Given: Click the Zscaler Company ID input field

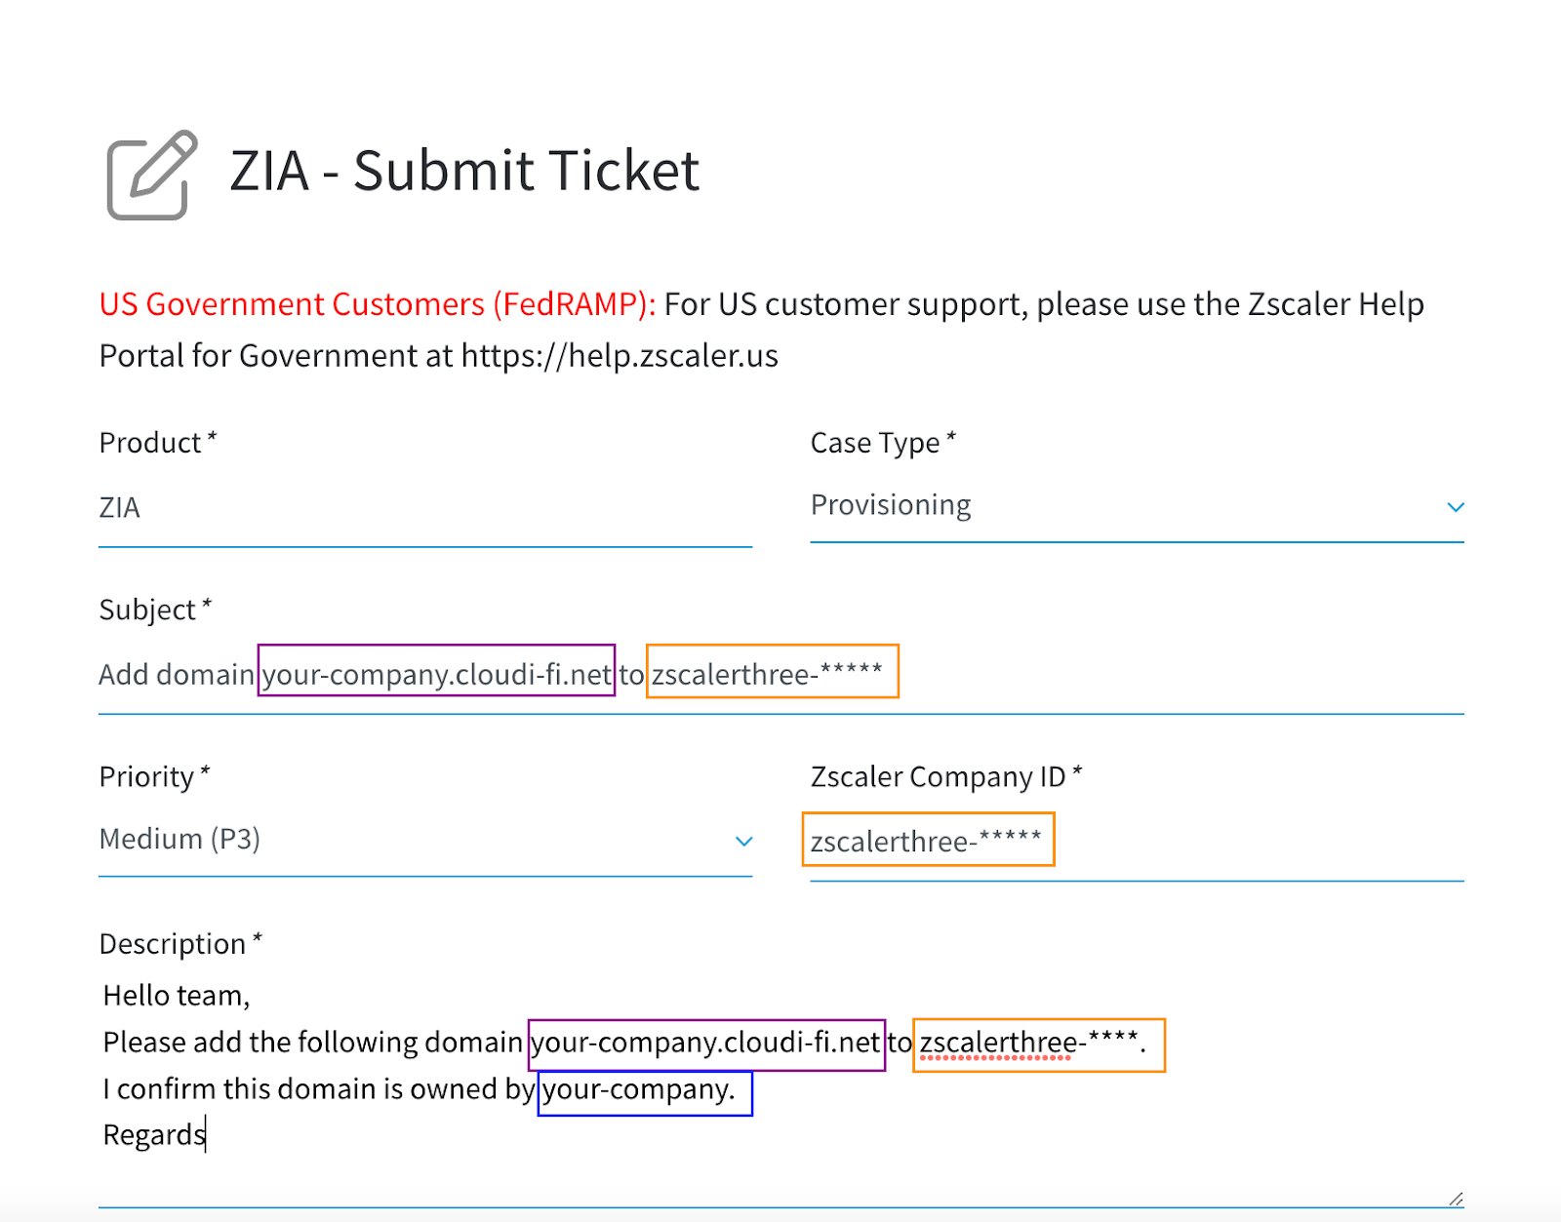Looking at the screenshot, I should click(x=1137, y=842).
